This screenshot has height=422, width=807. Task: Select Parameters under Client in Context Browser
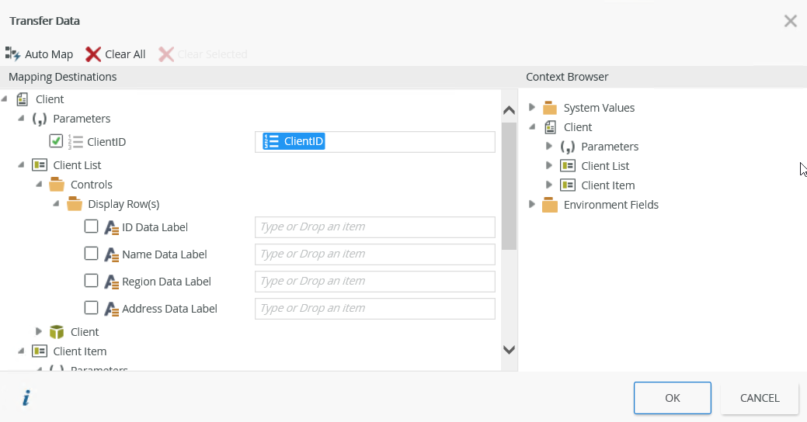(609, 147)
